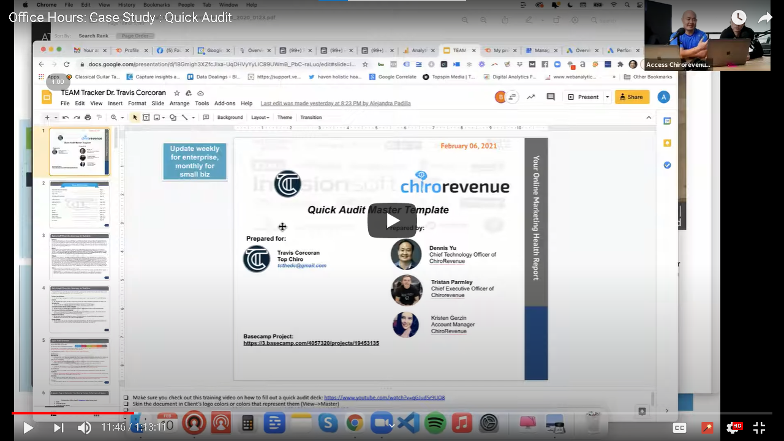Image resolution: width=784 pixels, height=441 pixels.
Task: Click the new slide plus button
Action: [47, 117]
